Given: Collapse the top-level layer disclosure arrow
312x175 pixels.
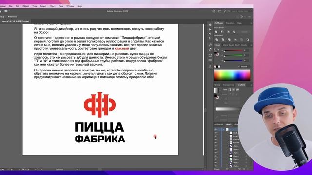Looking at the screenshot, I should click(x=224, y=129).
